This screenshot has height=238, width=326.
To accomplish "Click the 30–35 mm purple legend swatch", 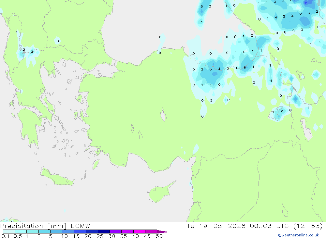I will pos(115,232).
